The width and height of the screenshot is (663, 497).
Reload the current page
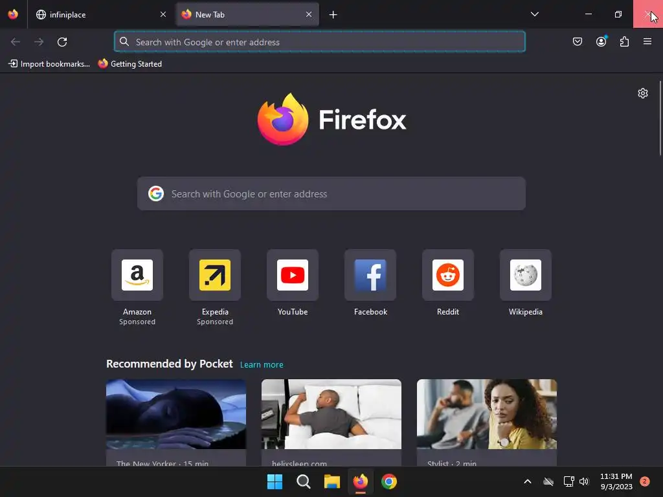(x=62, y=42)
